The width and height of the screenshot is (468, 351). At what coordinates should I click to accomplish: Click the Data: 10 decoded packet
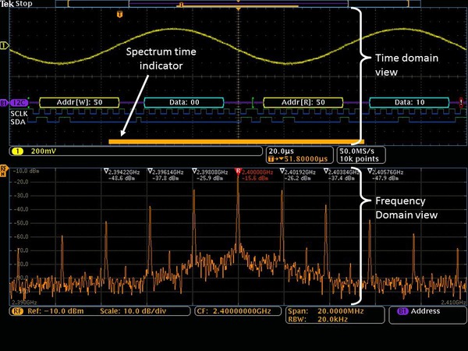coord(409,102)
